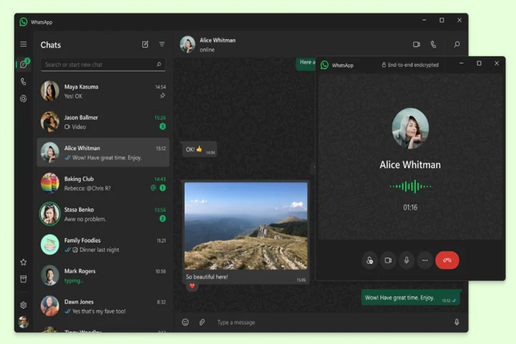Open your profile picture in the sidebar

tap(23, 323)
